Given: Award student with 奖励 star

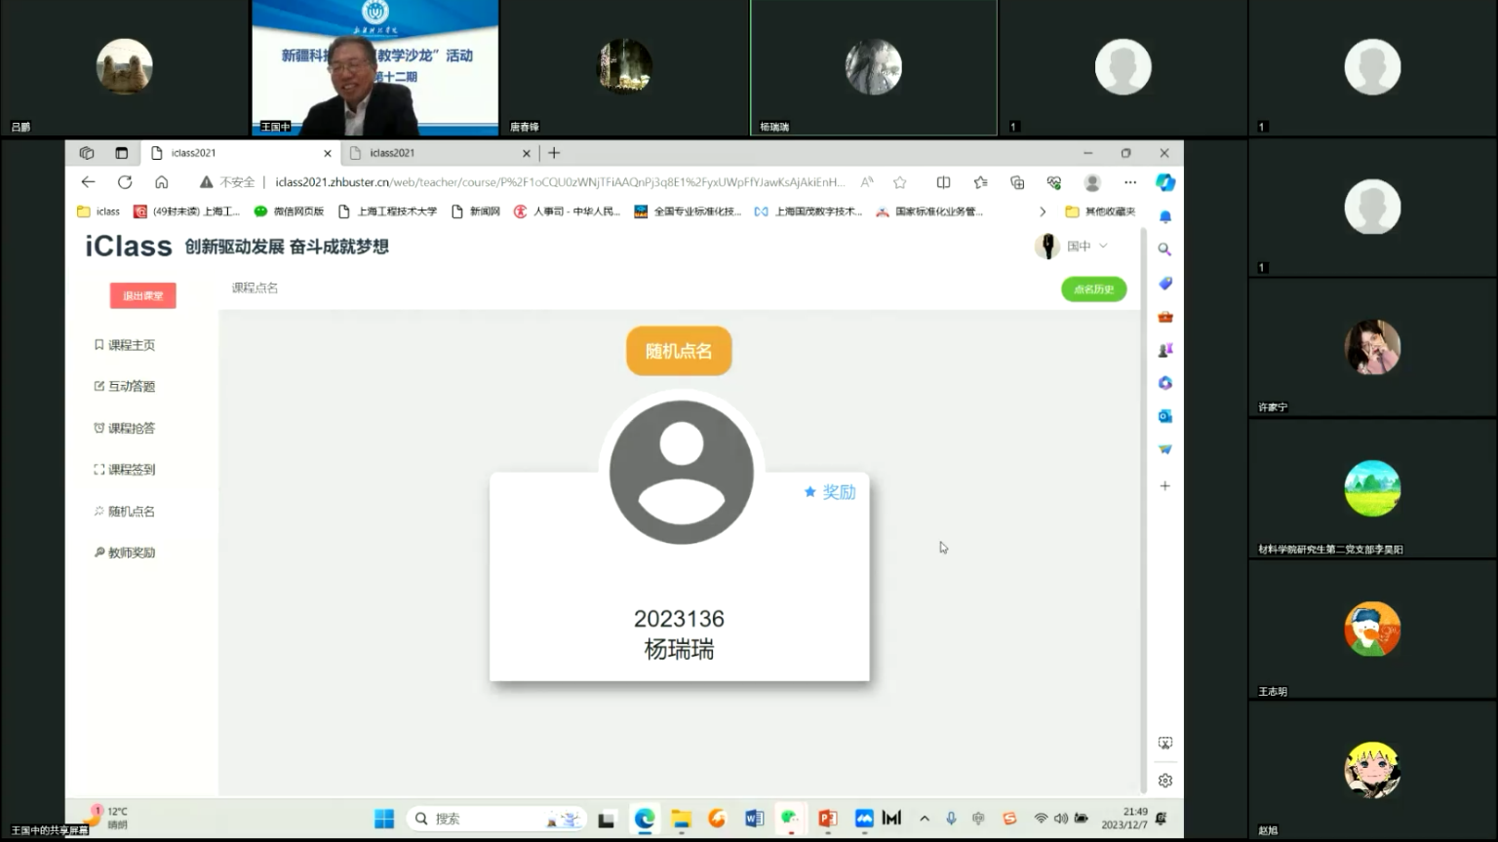Looking at the screenshot, I should [x=830, y=492].
